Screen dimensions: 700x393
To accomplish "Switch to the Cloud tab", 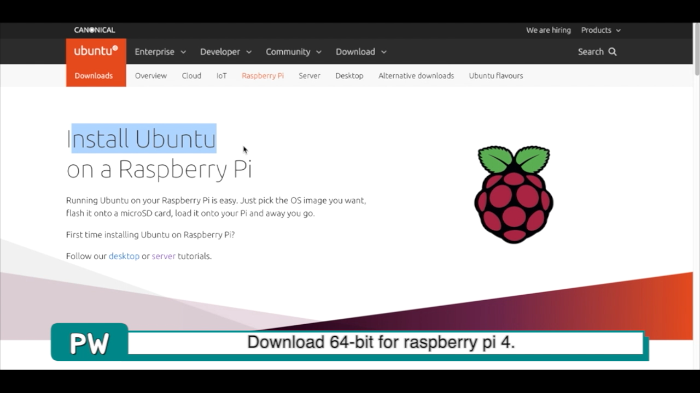I will point(191,75).
